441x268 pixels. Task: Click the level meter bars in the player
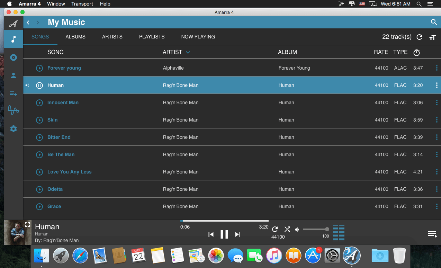(339, 233)
